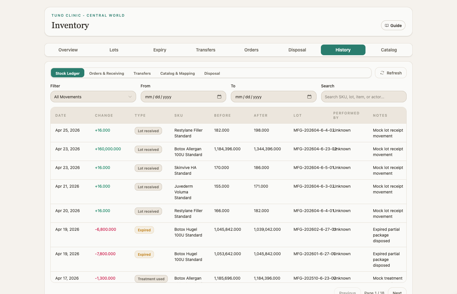Click the Search SKU, lot, item field
The image size is (457, 294).
click(x=364, y=97)
